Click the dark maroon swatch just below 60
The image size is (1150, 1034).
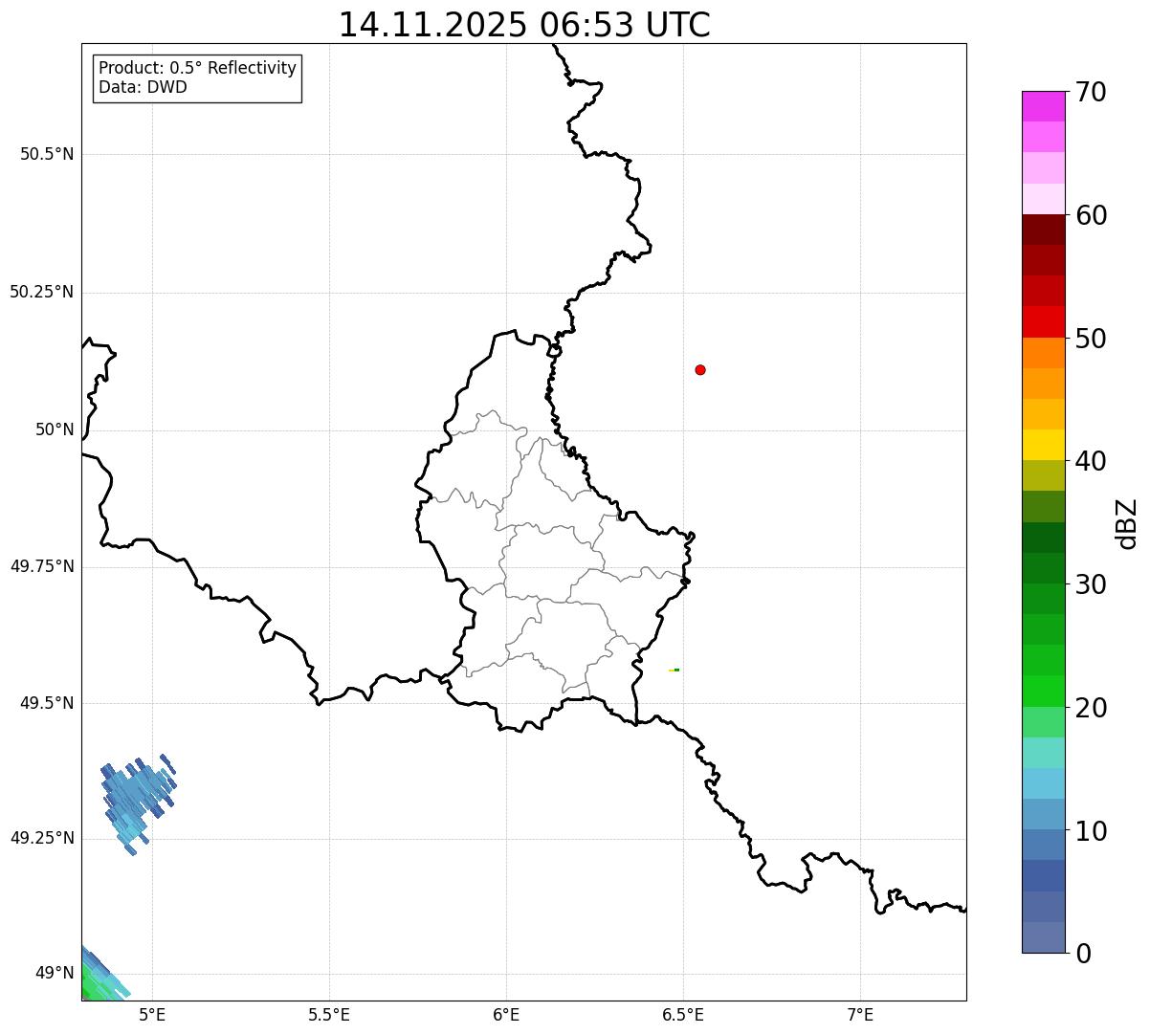click(x=1043, y=230)
